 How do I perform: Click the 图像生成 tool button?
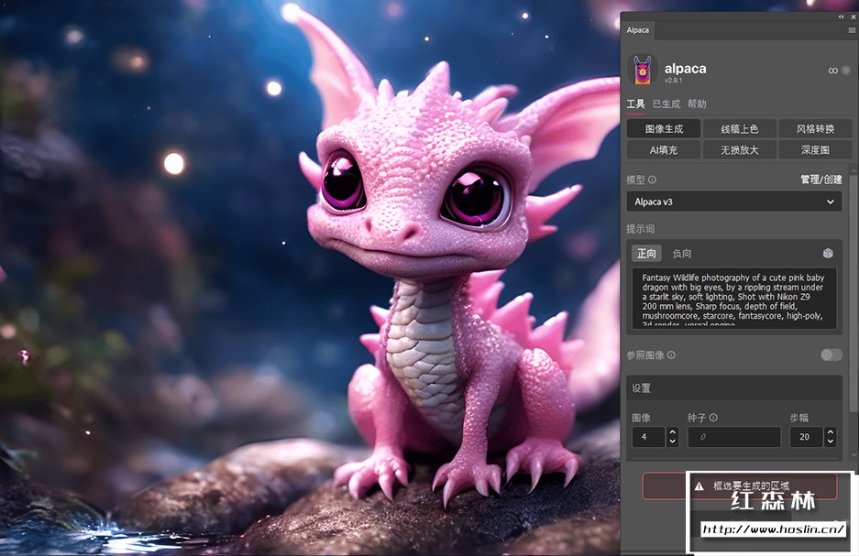pos(664,129)
